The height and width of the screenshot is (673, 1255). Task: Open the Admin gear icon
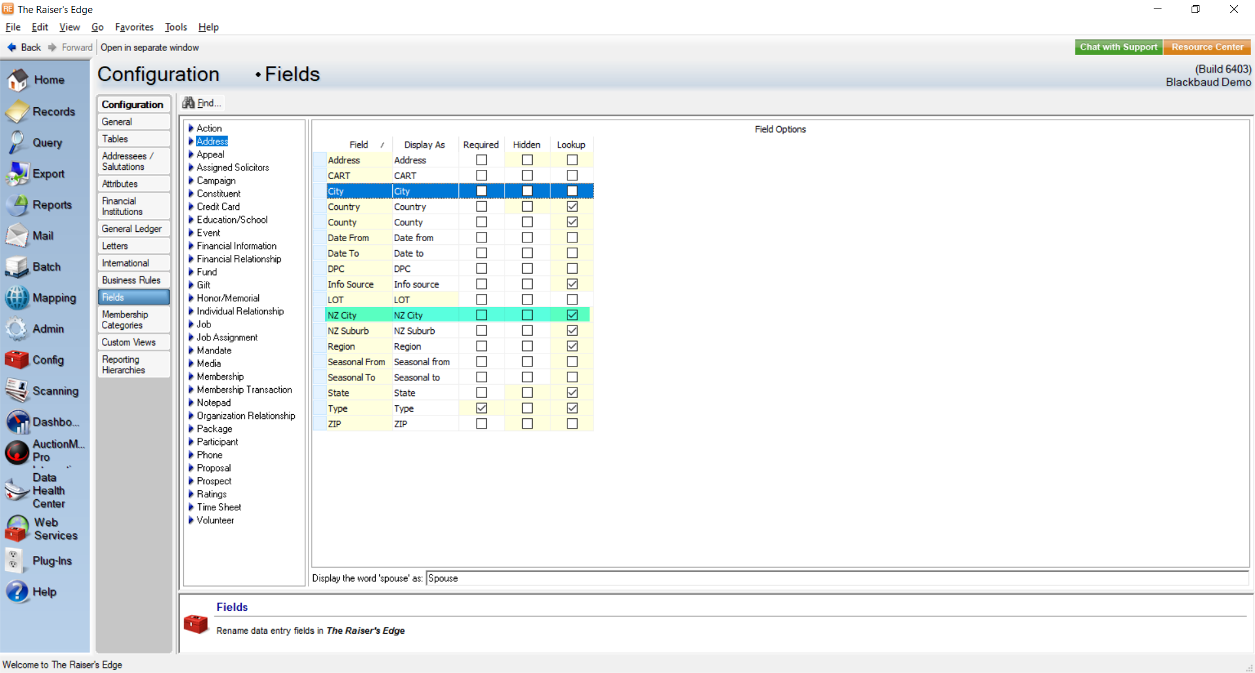16,329
